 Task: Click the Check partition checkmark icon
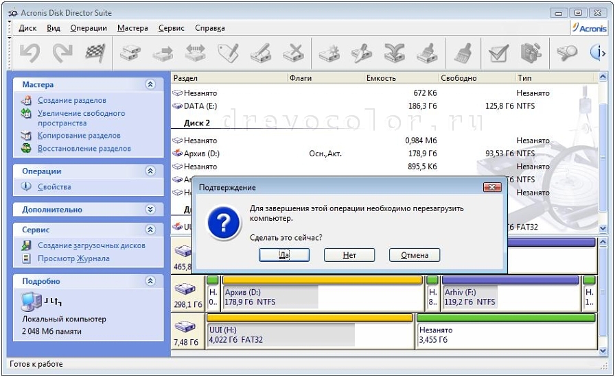tap(498, 53)
